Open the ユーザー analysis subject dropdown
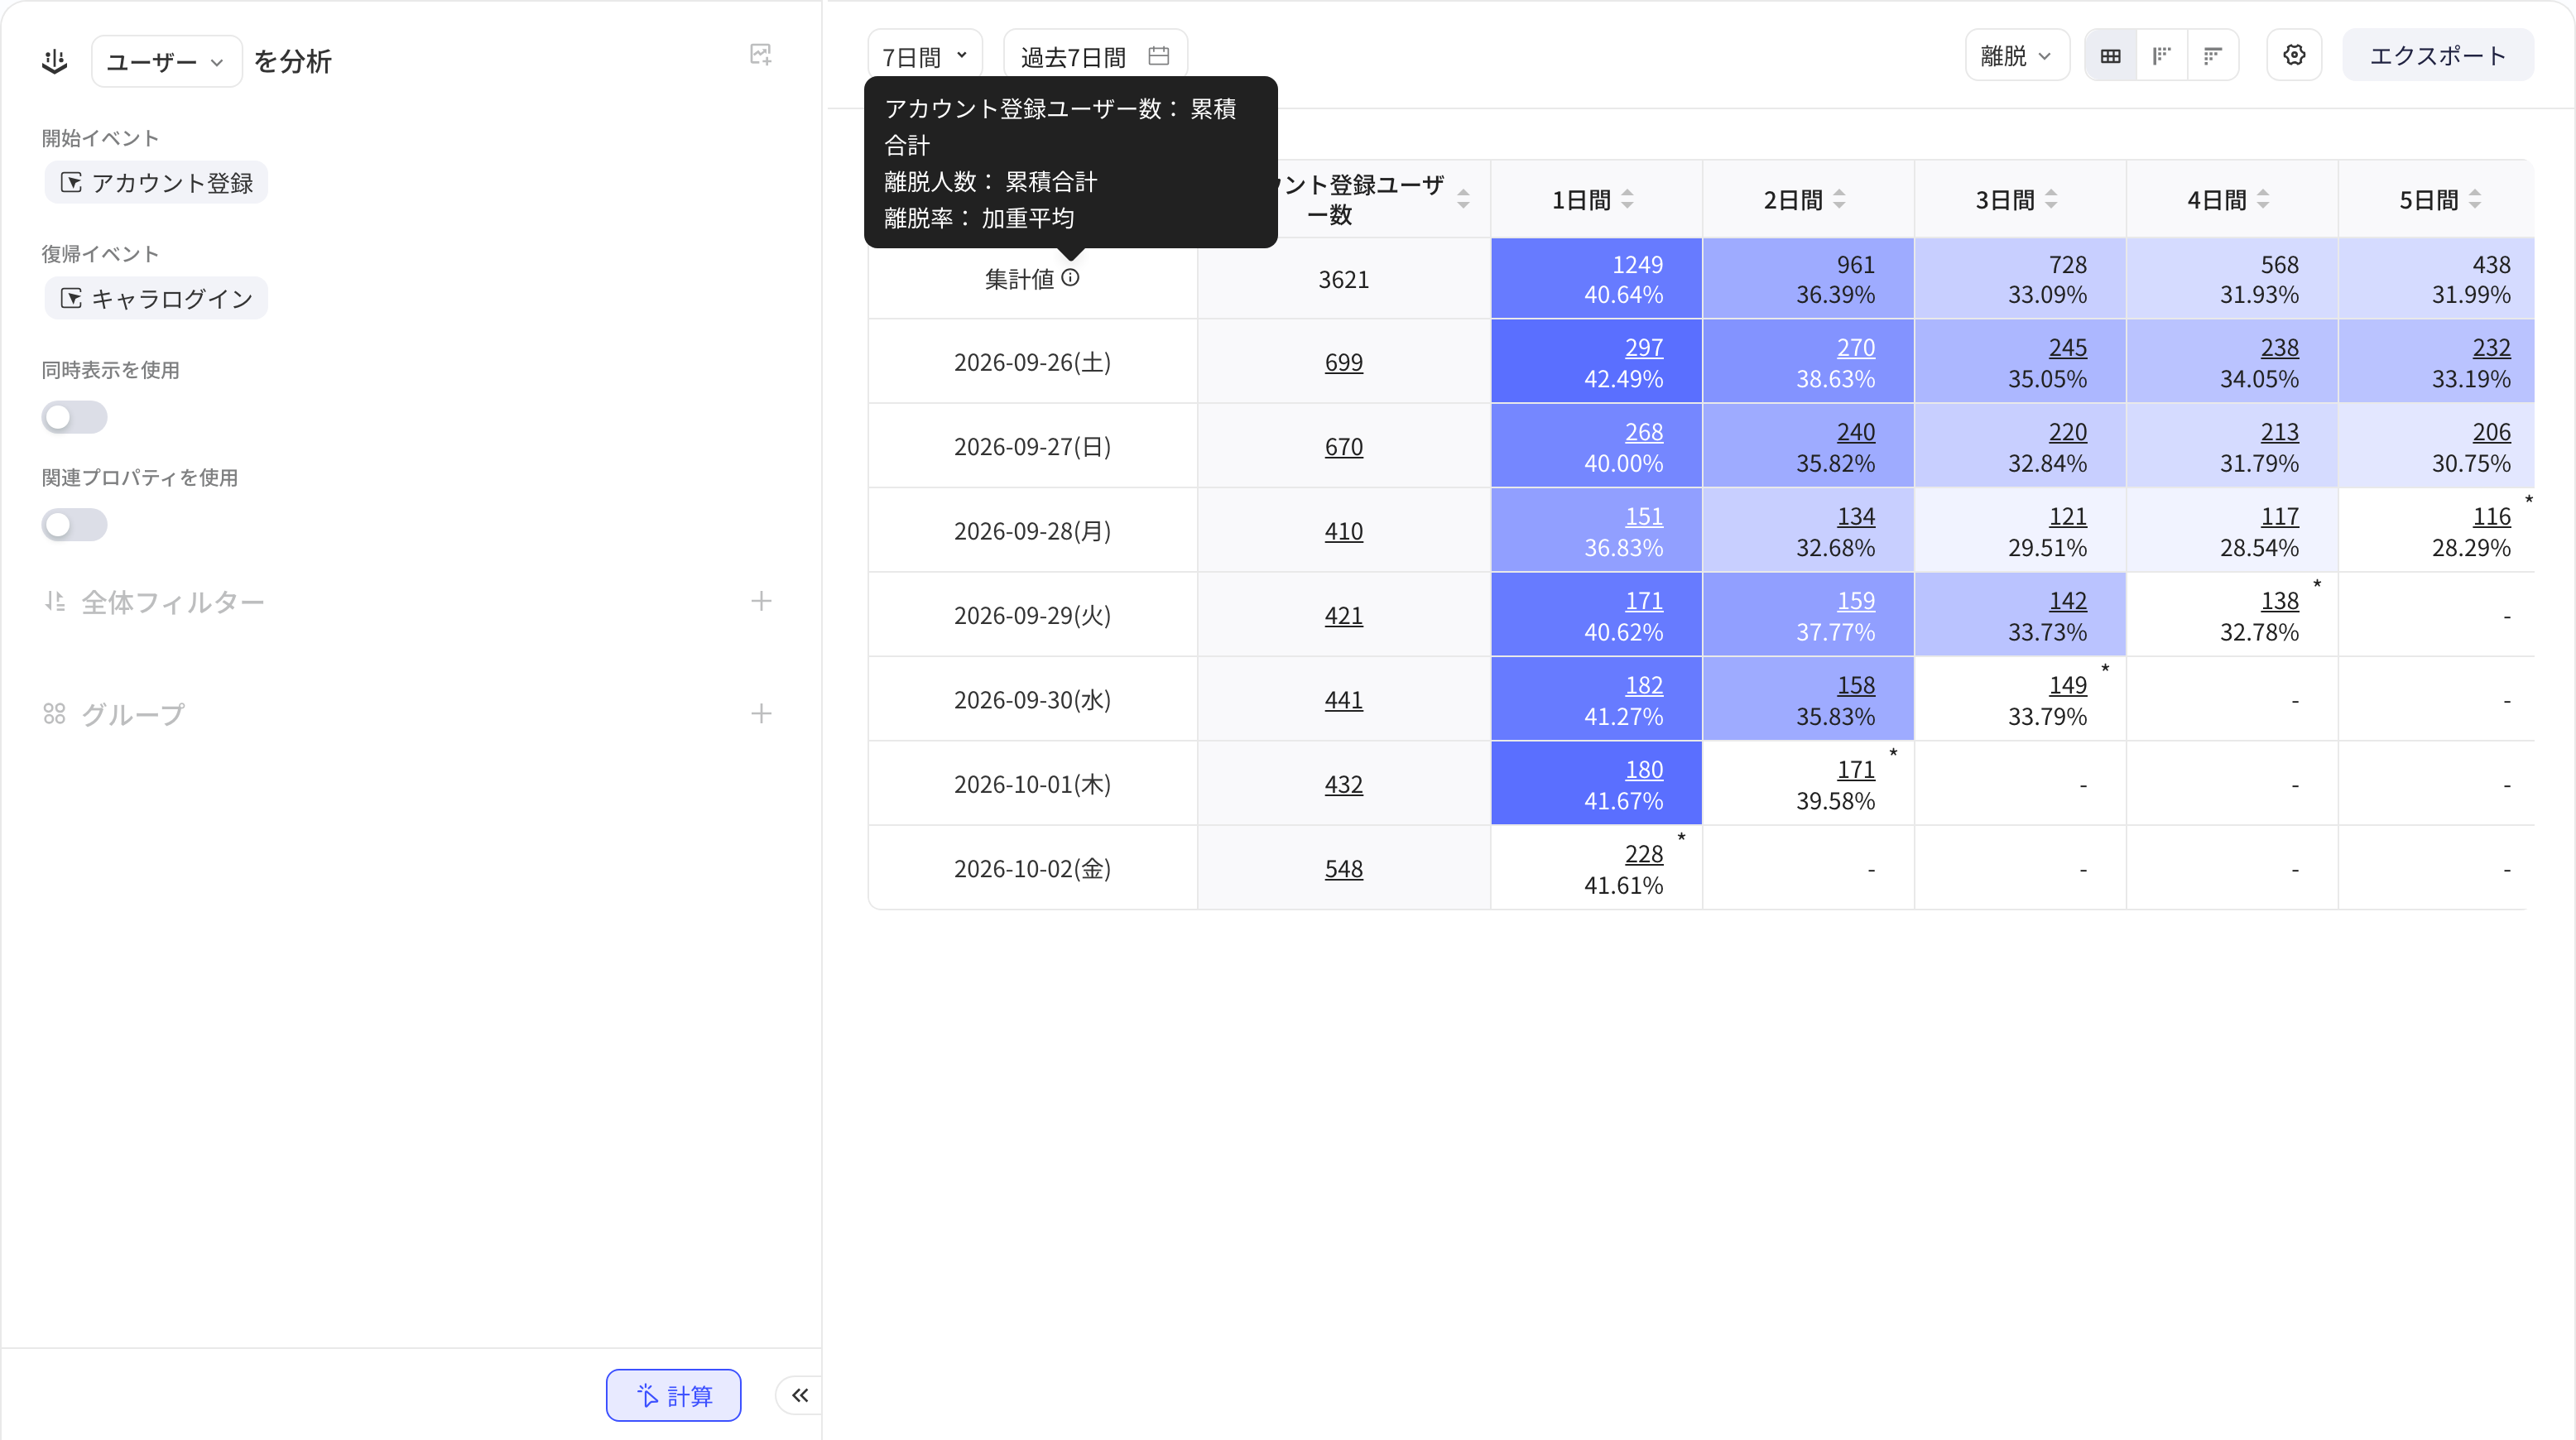 (166, 61)
